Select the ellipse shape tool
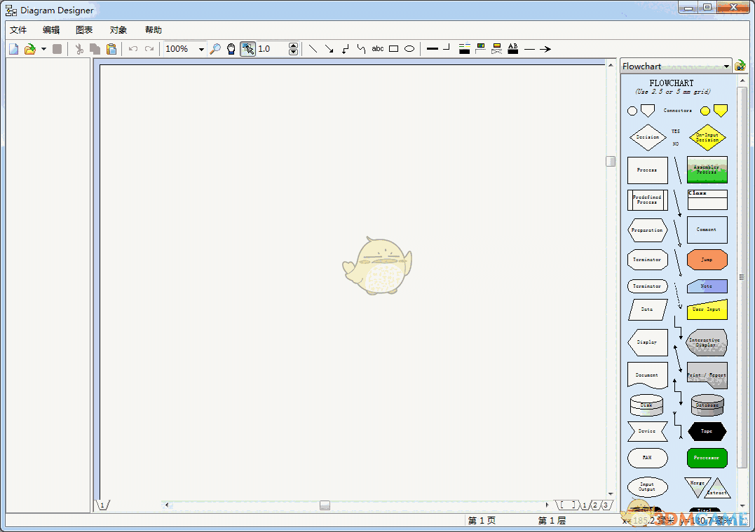Screen dimensions: 755x532 pos(409,49)
